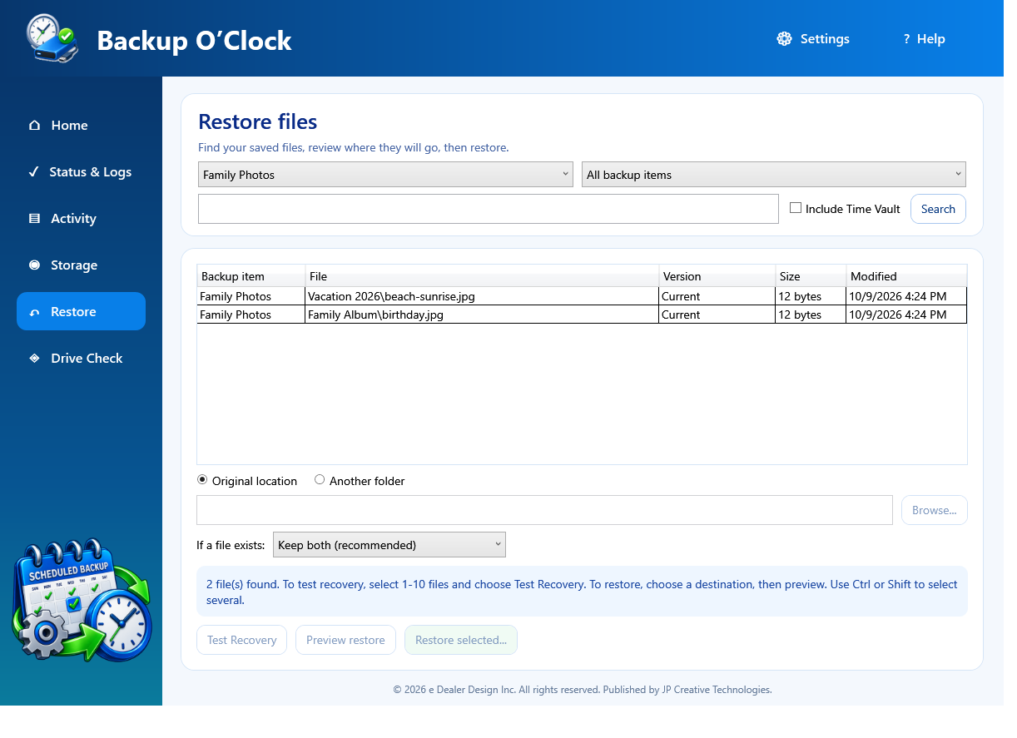Screen dimensions: 1017x738
Task: Sort by the Size column header
Action: pos(811,276)
